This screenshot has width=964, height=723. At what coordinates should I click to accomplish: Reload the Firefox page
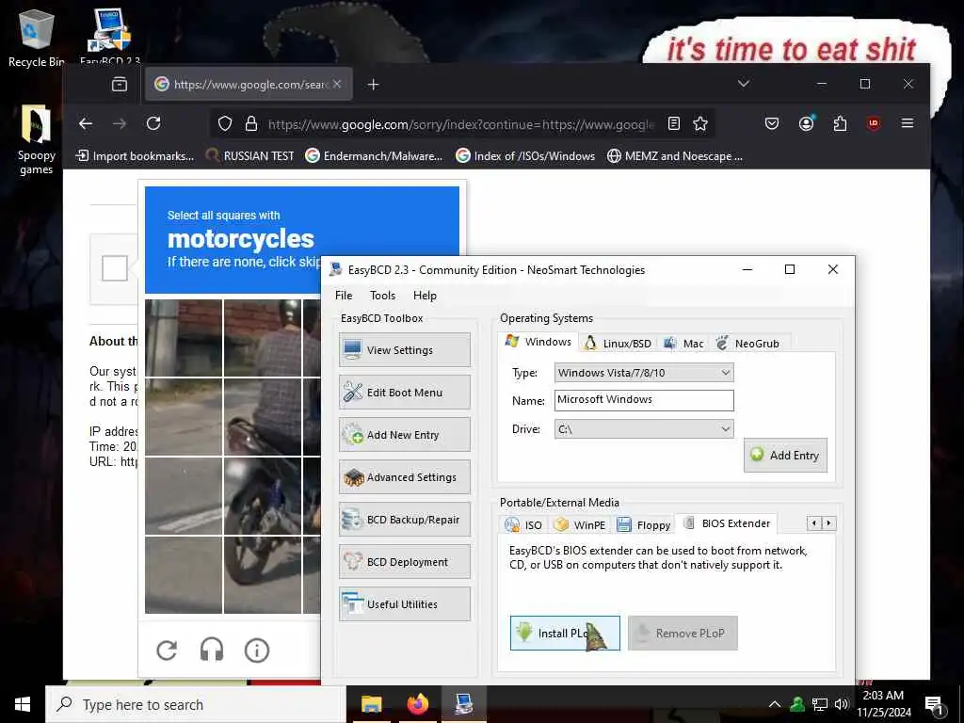click(x=153, y=123)
